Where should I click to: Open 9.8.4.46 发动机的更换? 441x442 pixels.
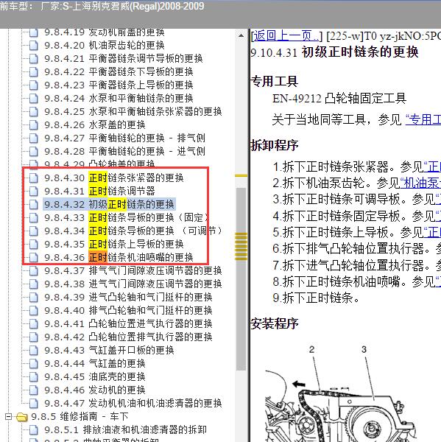[95, 390]
